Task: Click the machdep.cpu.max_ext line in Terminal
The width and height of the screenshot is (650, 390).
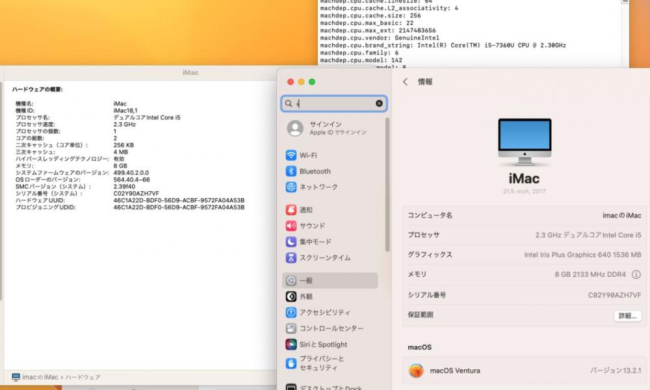Action: click(378, 31)
